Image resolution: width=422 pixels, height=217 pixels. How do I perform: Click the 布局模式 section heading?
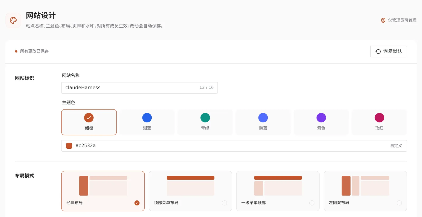[25, 176]
